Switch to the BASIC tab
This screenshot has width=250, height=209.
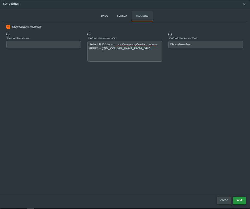(105, 16)
